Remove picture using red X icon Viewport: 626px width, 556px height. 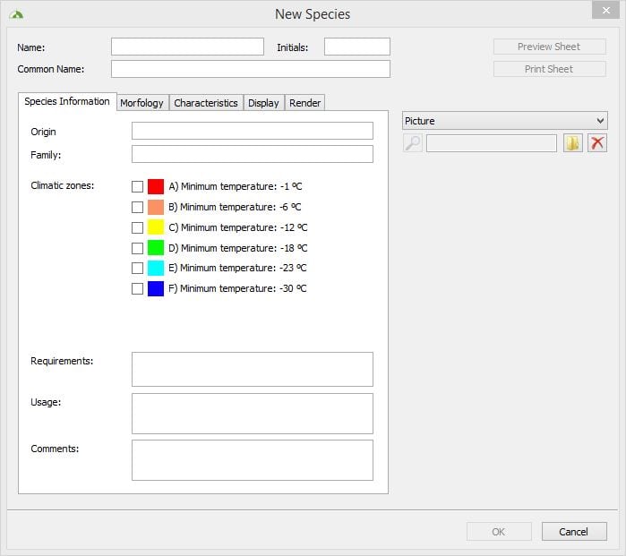[597, 143]
